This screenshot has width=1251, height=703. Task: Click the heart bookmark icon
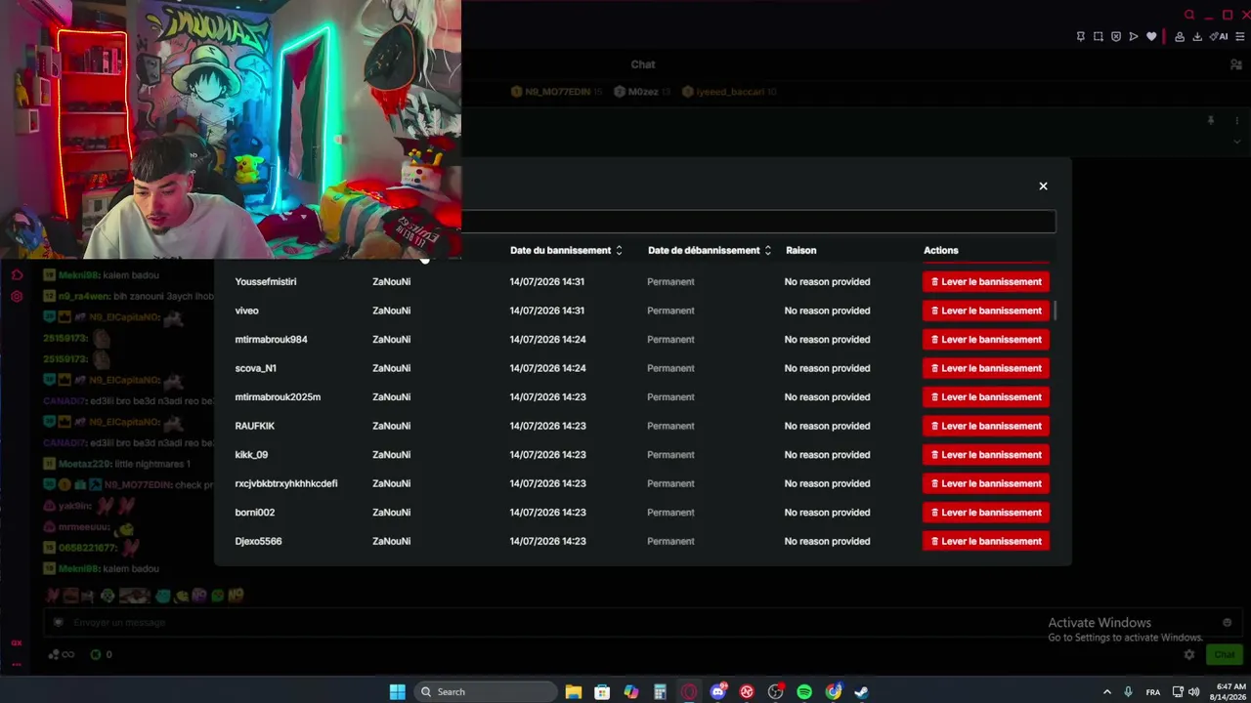[x=1151, y=37]
